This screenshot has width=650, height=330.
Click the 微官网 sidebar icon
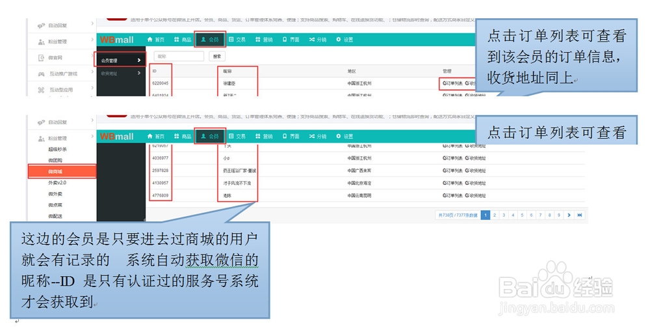(41, 58)
